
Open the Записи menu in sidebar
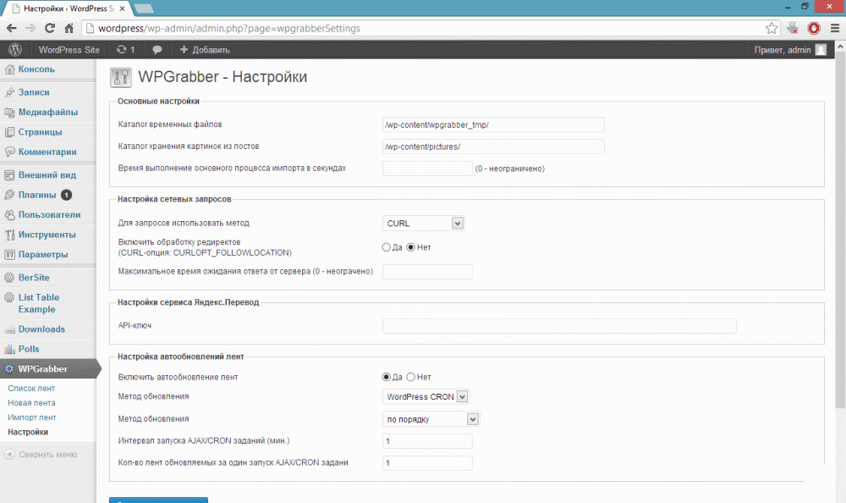[34, 92]
